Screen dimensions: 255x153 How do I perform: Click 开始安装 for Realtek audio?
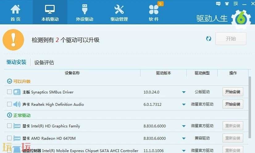click(233, 104)
